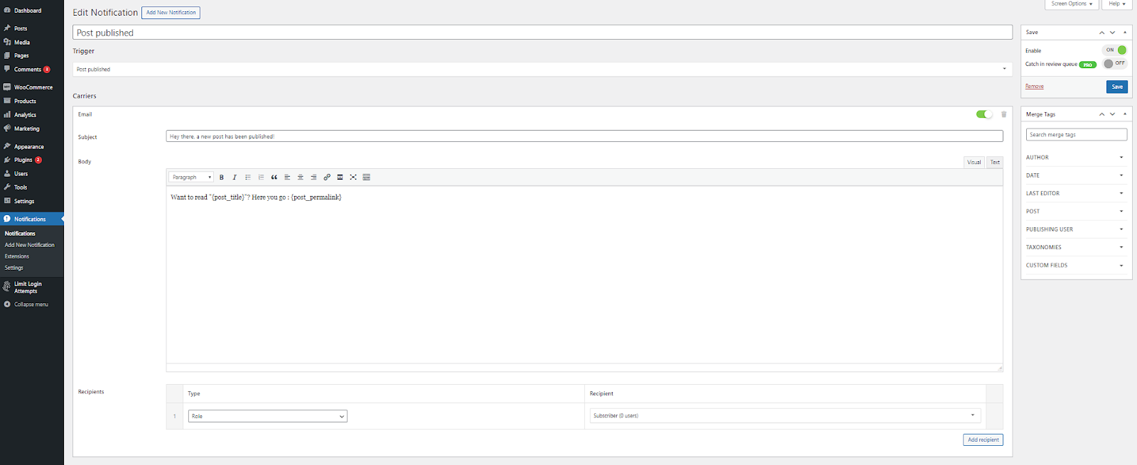
Task: Click the insert link icon
Action: 327,177
